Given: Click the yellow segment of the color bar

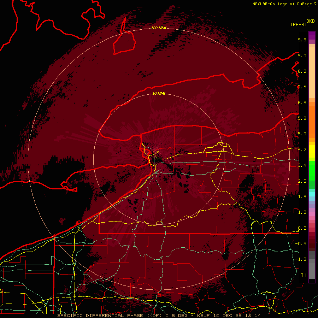Looking at the screenshot, I should click(x=312, y=151).
